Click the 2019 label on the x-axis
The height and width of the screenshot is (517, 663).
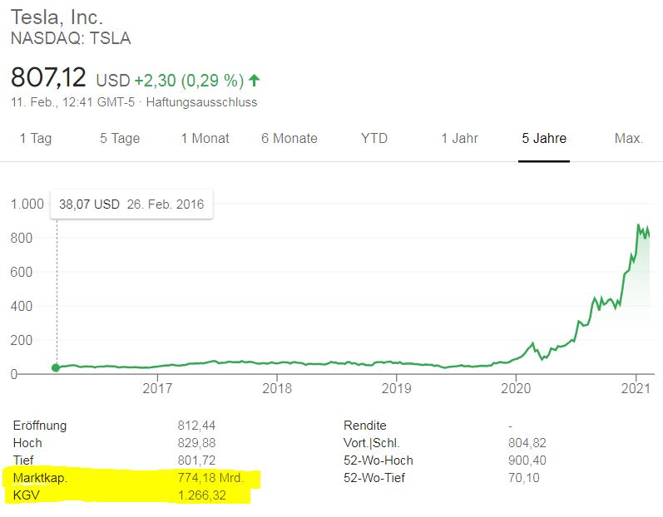(397, 388)
